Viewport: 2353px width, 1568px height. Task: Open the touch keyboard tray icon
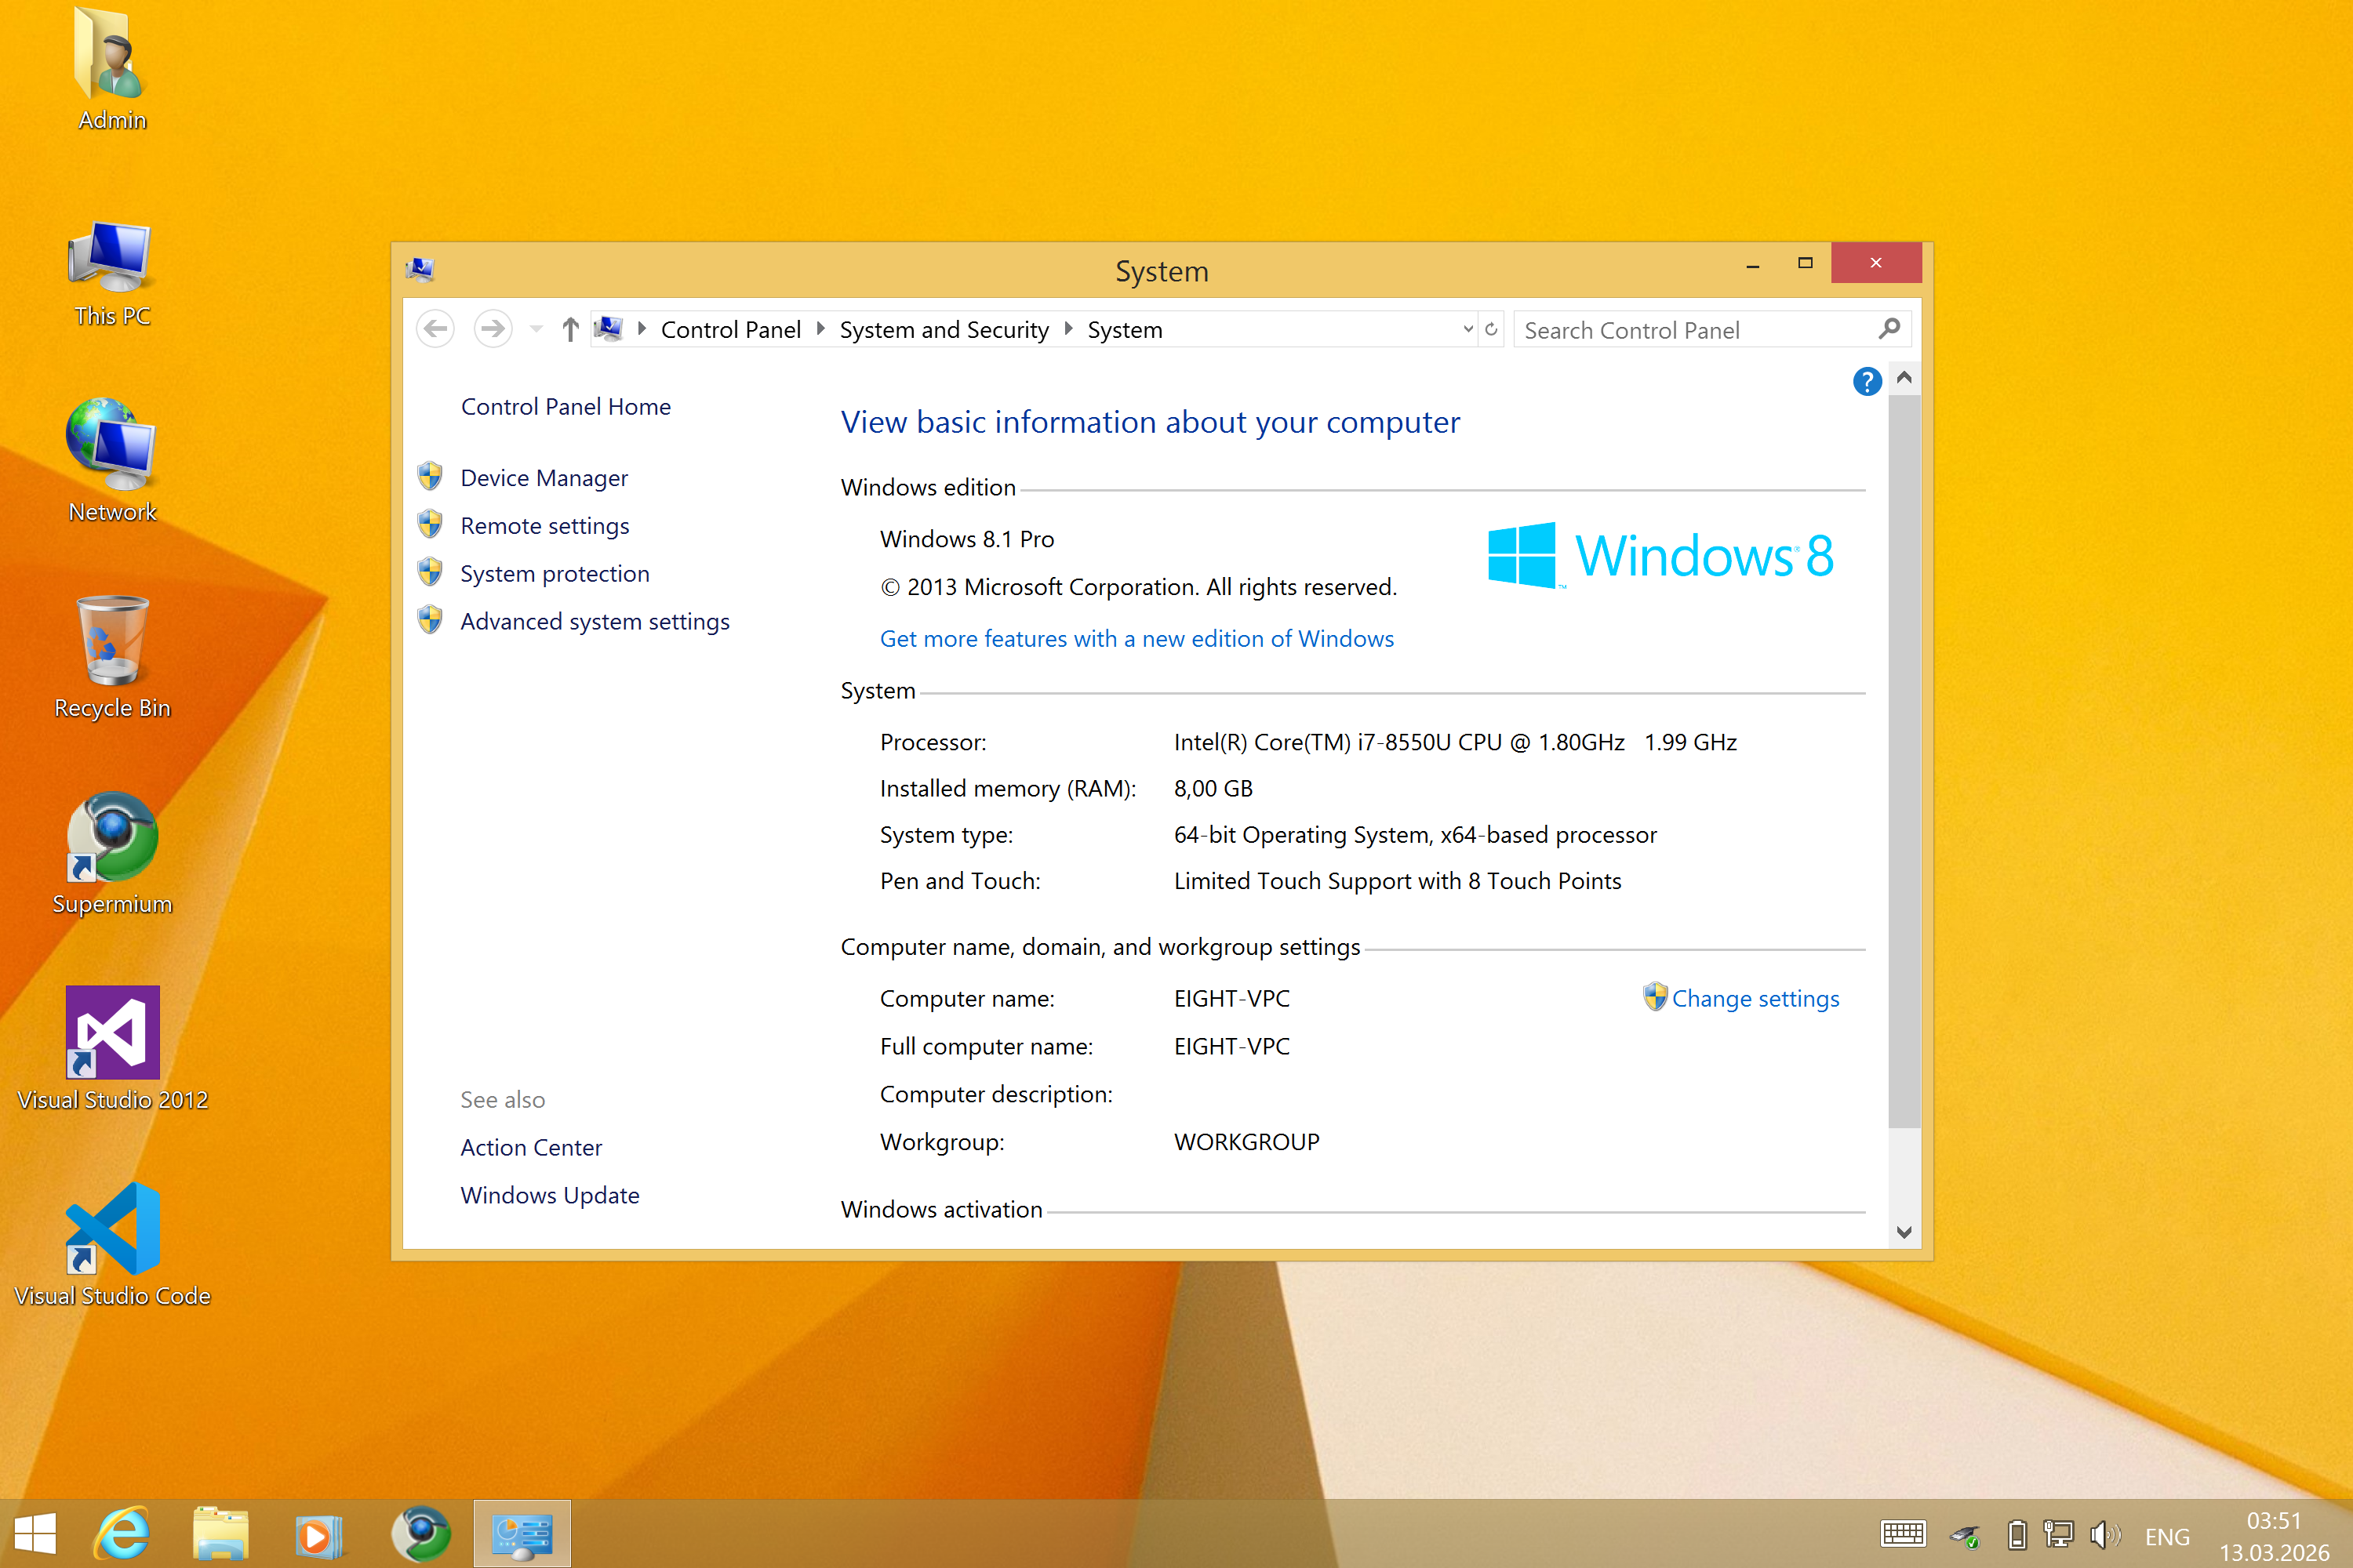pos(1903,1534)
